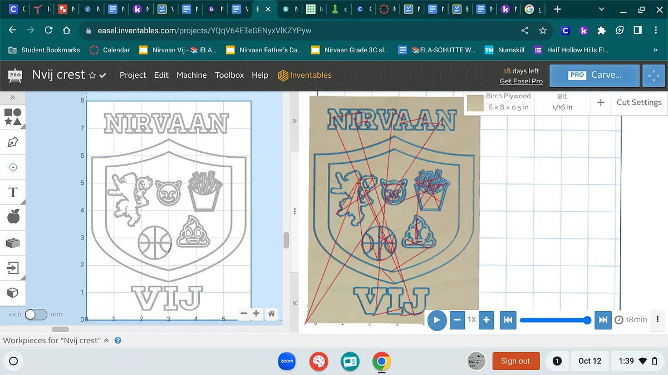Choose the Text tool
The height and width of the screenshot is (375, 668).
point(13,192)
